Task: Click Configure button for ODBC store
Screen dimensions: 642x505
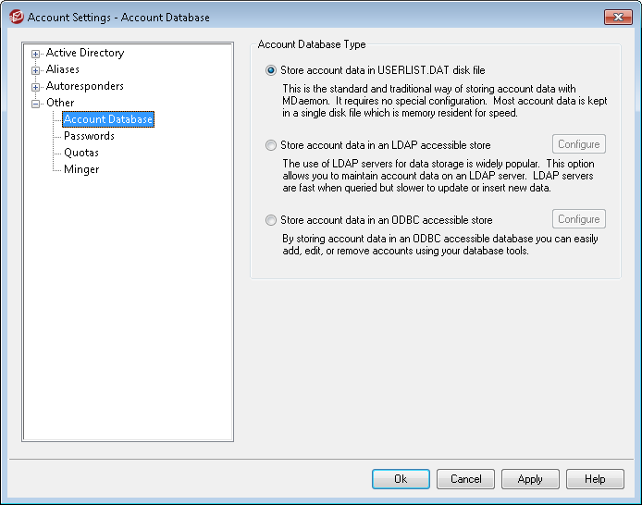Action: coord(578,219)
